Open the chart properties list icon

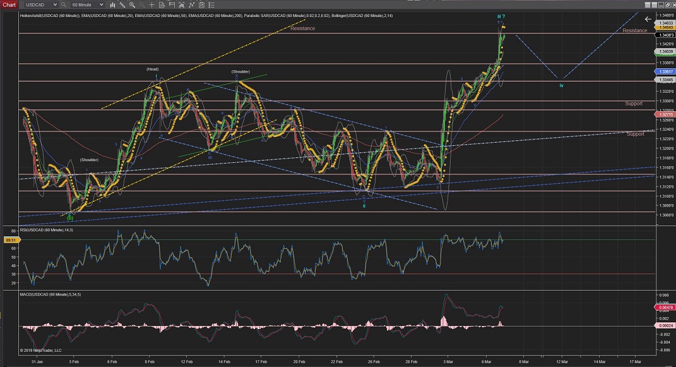[x=211, y=4]
